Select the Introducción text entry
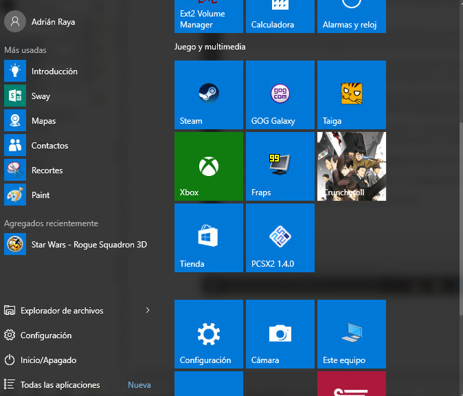The width and height of the screenshot is (463, 396). [54, 71]
